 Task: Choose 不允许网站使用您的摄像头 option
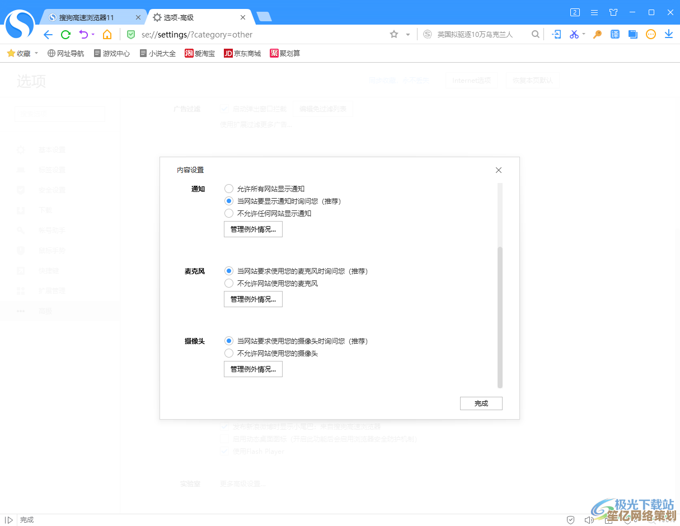tap(229, 353)
